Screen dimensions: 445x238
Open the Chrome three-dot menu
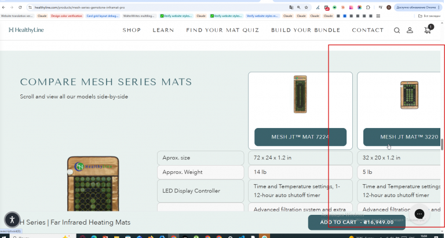tap(439, 8)
